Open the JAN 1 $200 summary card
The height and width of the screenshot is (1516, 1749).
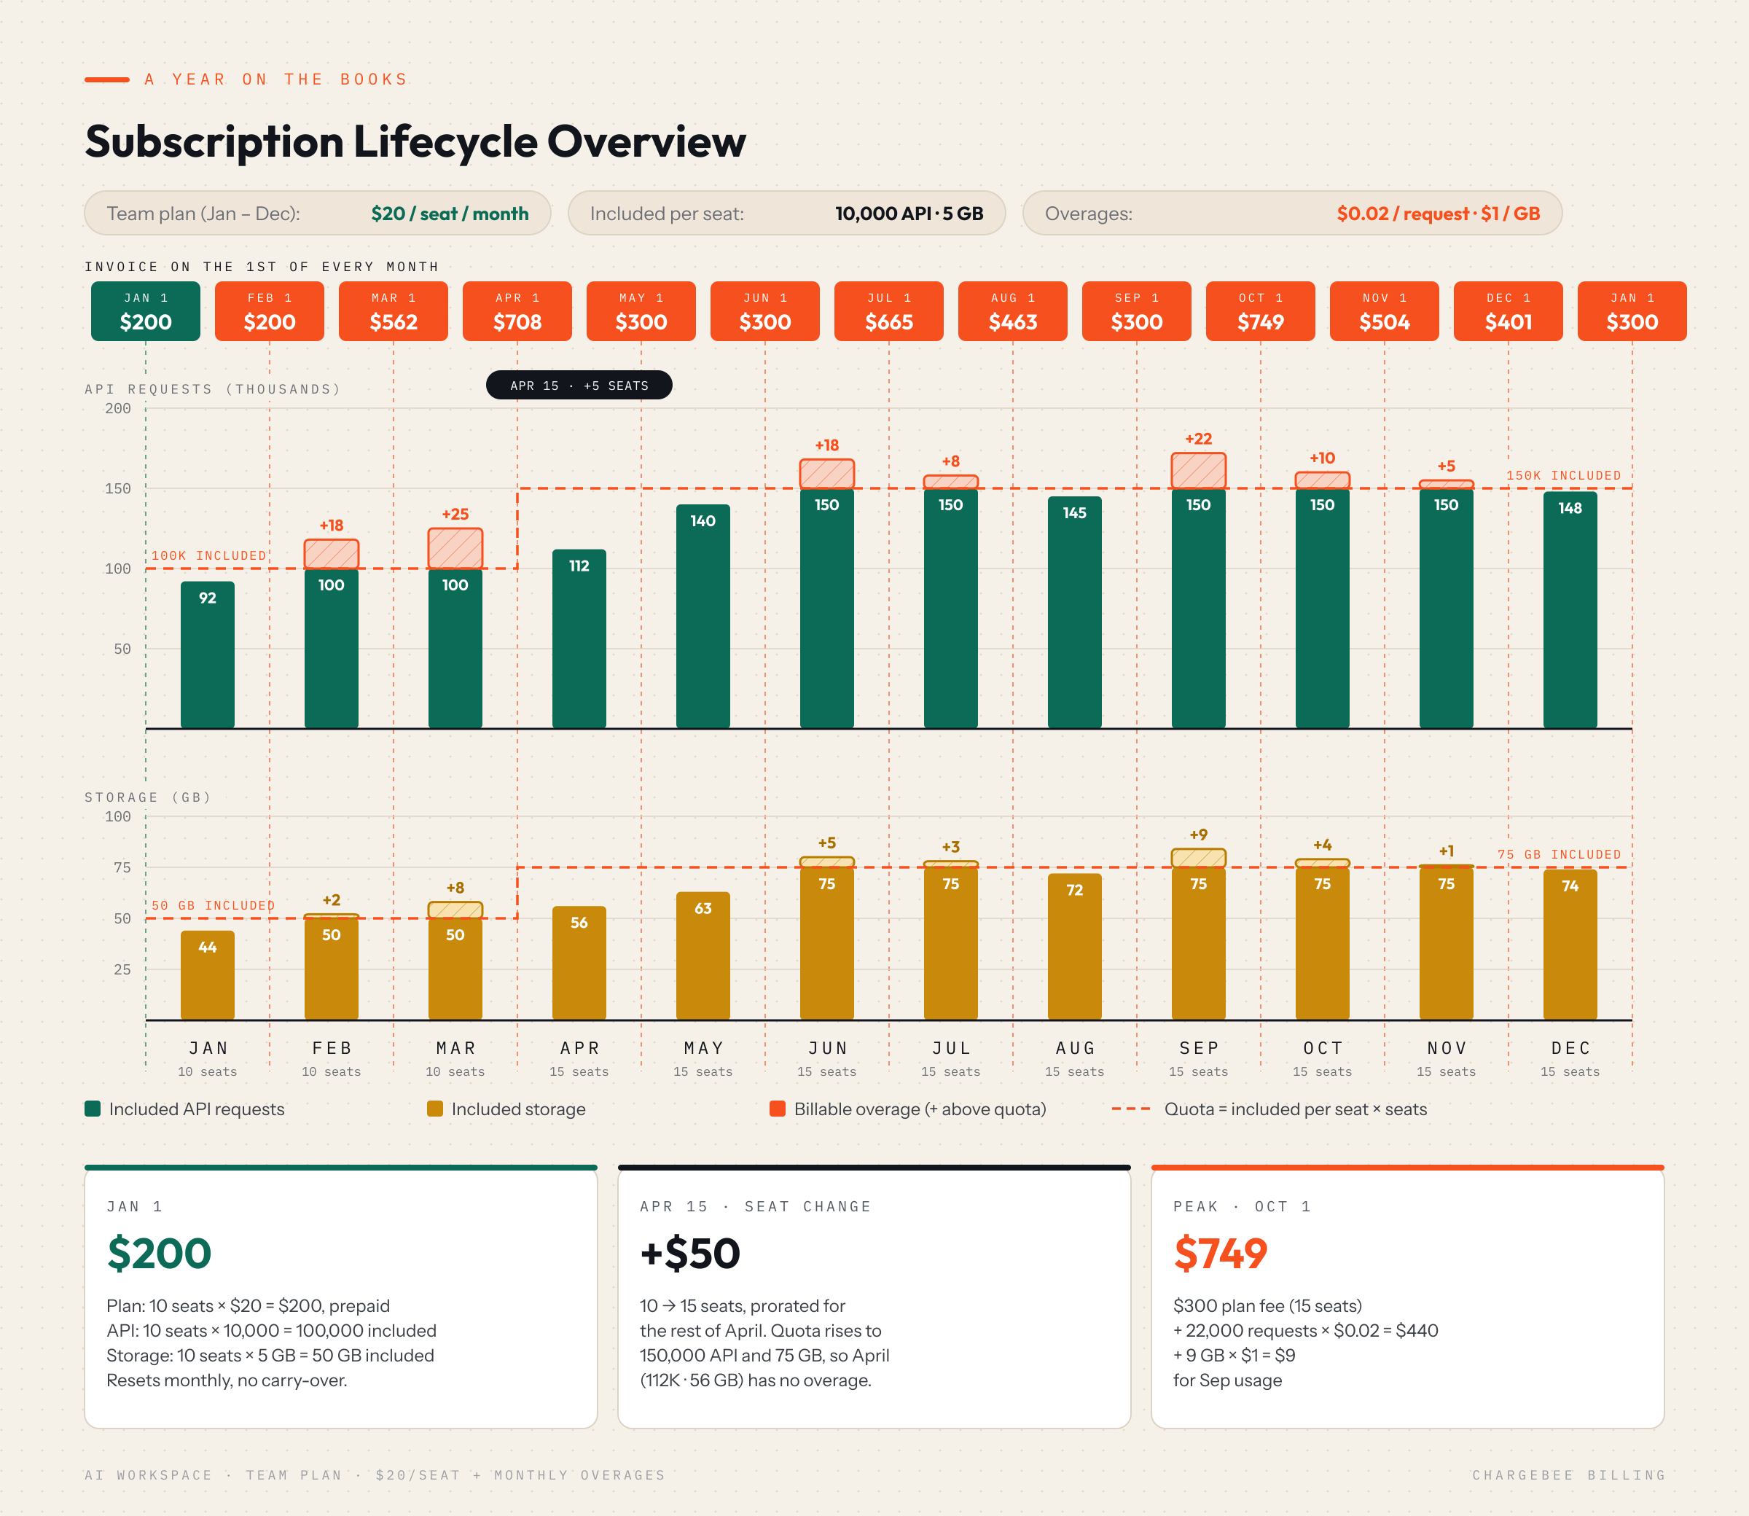coord(341,1297)
